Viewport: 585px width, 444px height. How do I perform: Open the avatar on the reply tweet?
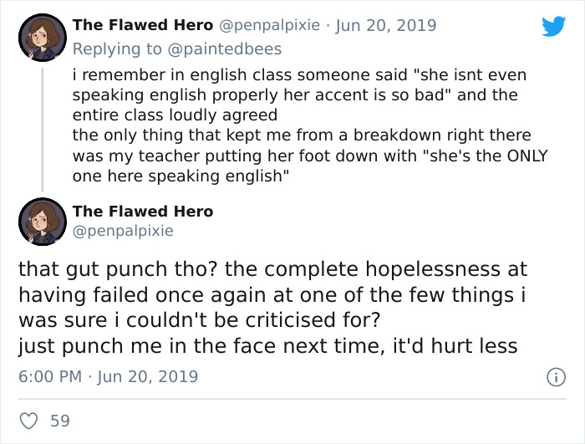41,38
